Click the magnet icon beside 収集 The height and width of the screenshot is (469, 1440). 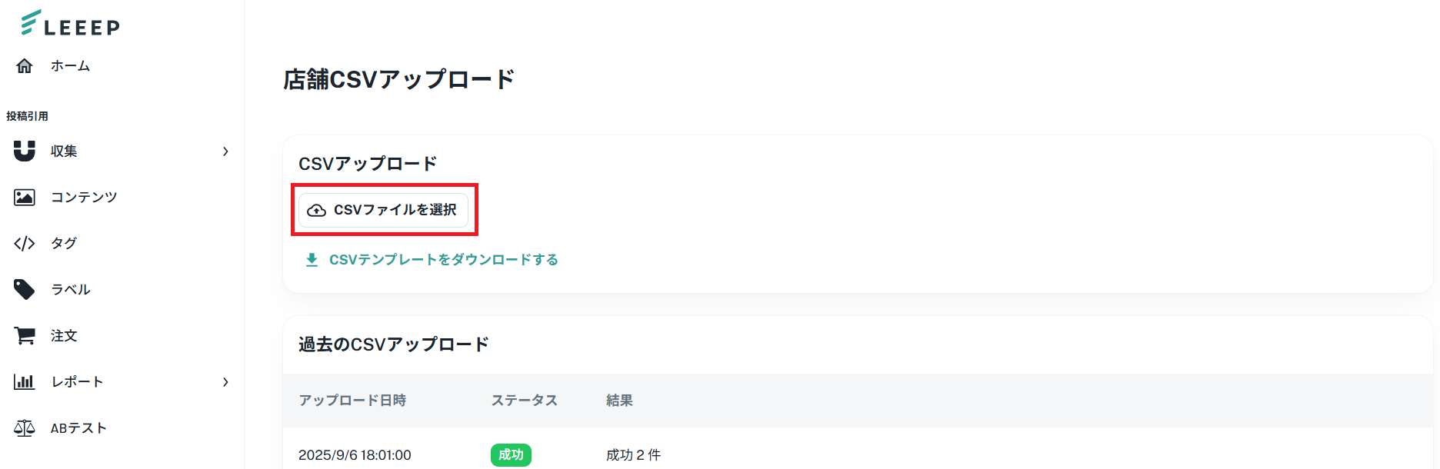click(25, 151)
